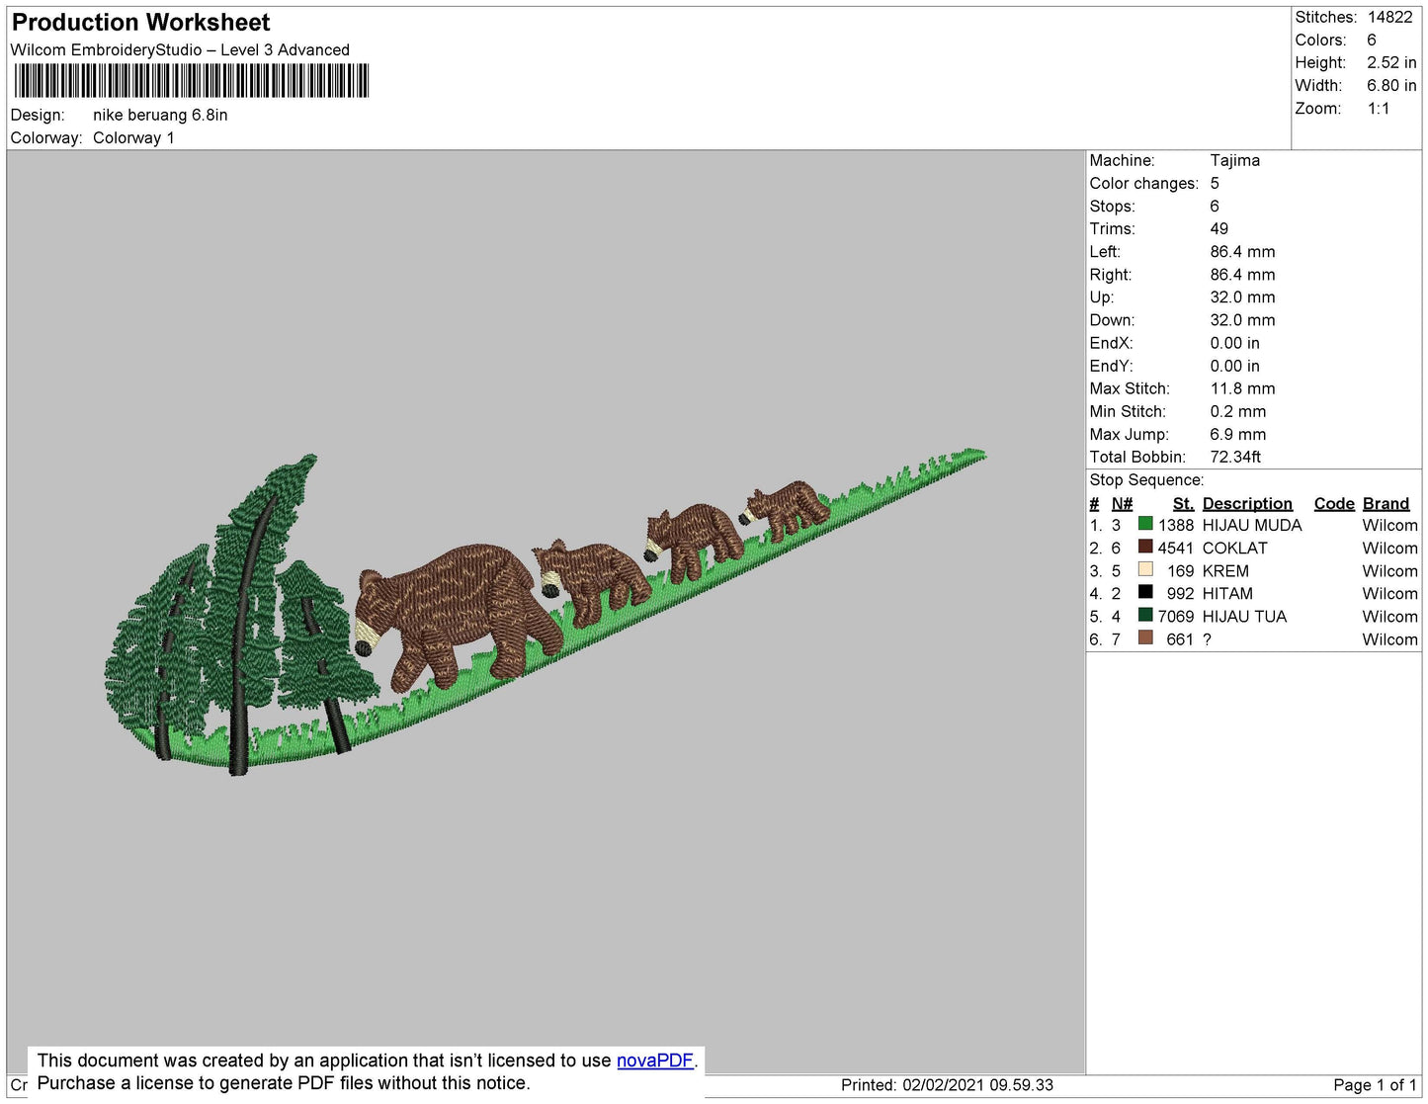Click the HITAM black color swatch
Image resolution: width=1428 pixels, height=1104 pixels.
[x=1145, y=592]
